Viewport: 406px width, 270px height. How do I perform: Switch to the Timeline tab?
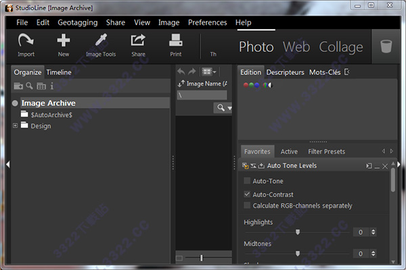[59, 72]
